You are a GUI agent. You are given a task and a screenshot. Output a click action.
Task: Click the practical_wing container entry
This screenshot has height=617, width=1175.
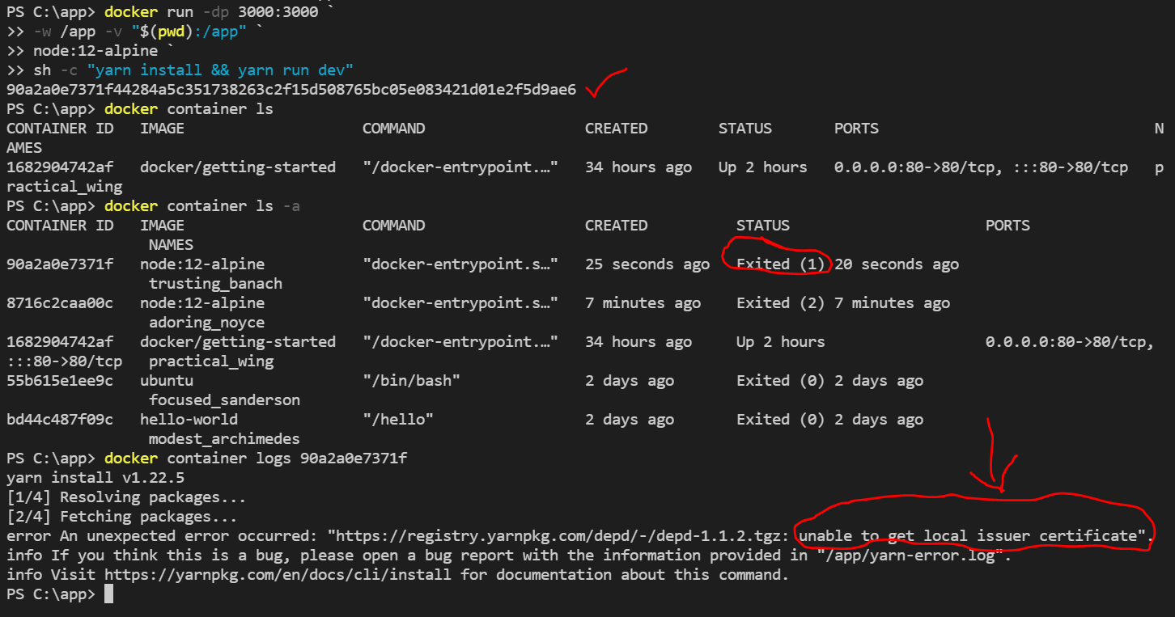click(x=210, y=361)
